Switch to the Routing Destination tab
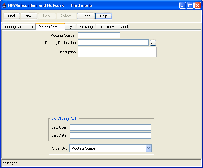The width and height of the screenshot is (203, 168). pyautogui.click(x=19, y=27)
